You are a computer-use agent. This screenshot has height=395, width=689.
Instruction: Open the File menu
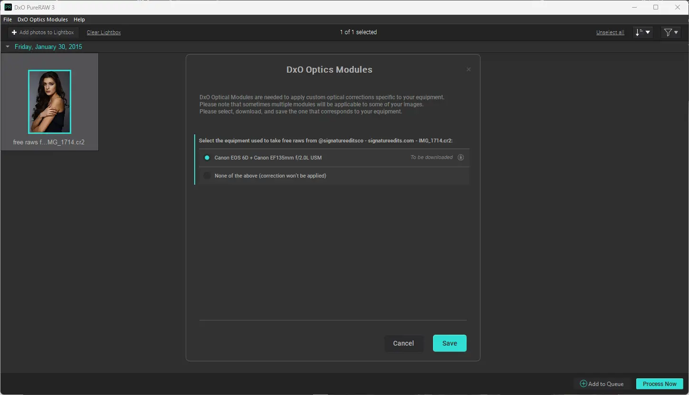(x=8, y=19)
